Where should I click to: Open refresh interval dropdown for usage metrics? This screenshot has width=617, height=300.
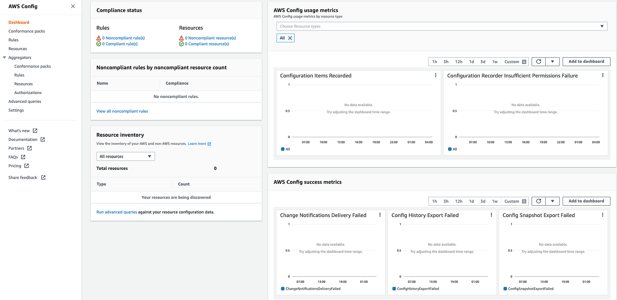point(553,62)
